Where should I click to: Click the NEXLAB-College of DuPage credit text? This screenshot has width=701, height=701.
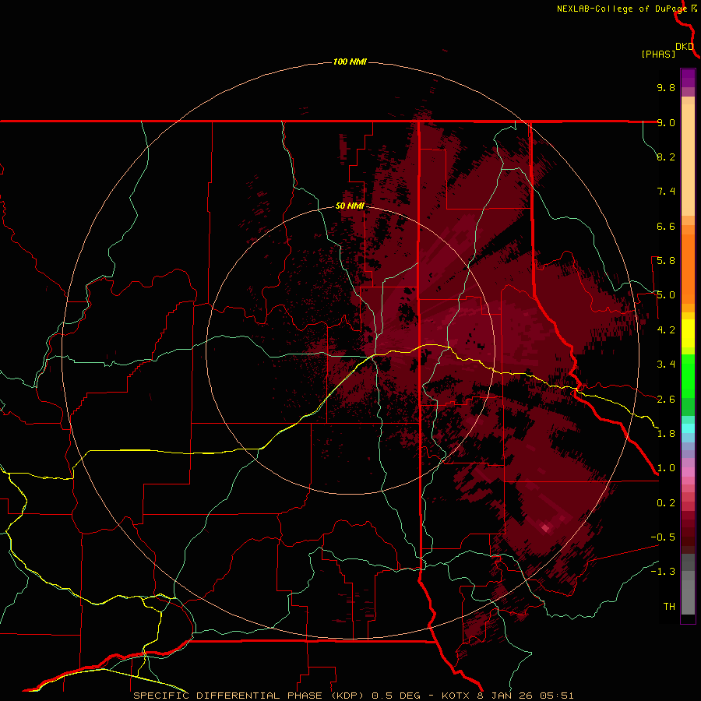[x=622, y=9]
